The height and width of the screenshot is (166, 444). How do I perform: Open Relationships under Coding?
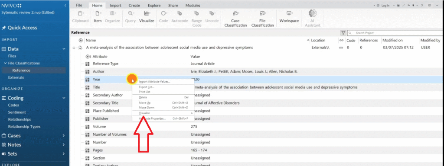[x=20, y=119]
